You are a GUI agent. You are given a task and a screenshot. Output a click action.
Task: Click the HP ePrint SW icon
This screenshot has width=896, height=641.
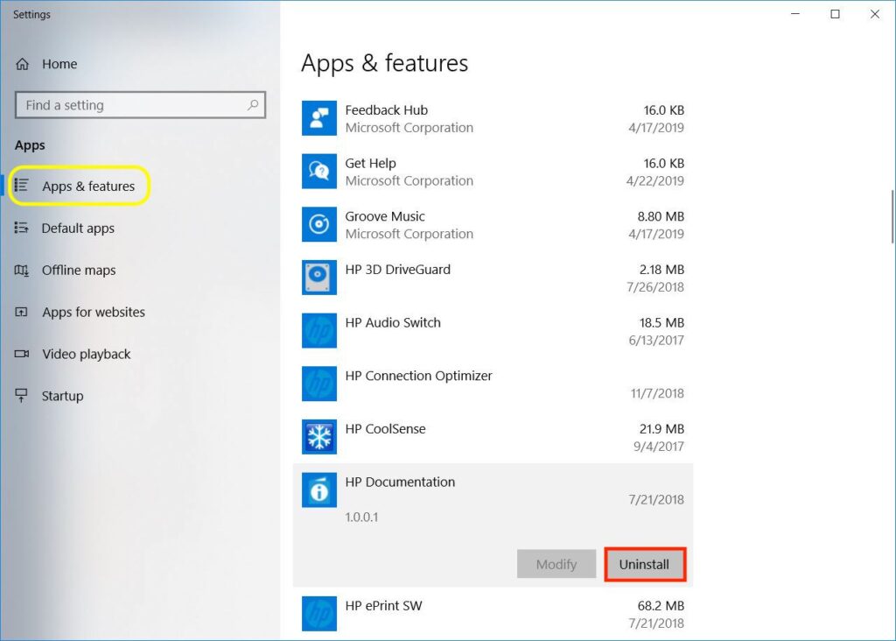tap(319, 613)
